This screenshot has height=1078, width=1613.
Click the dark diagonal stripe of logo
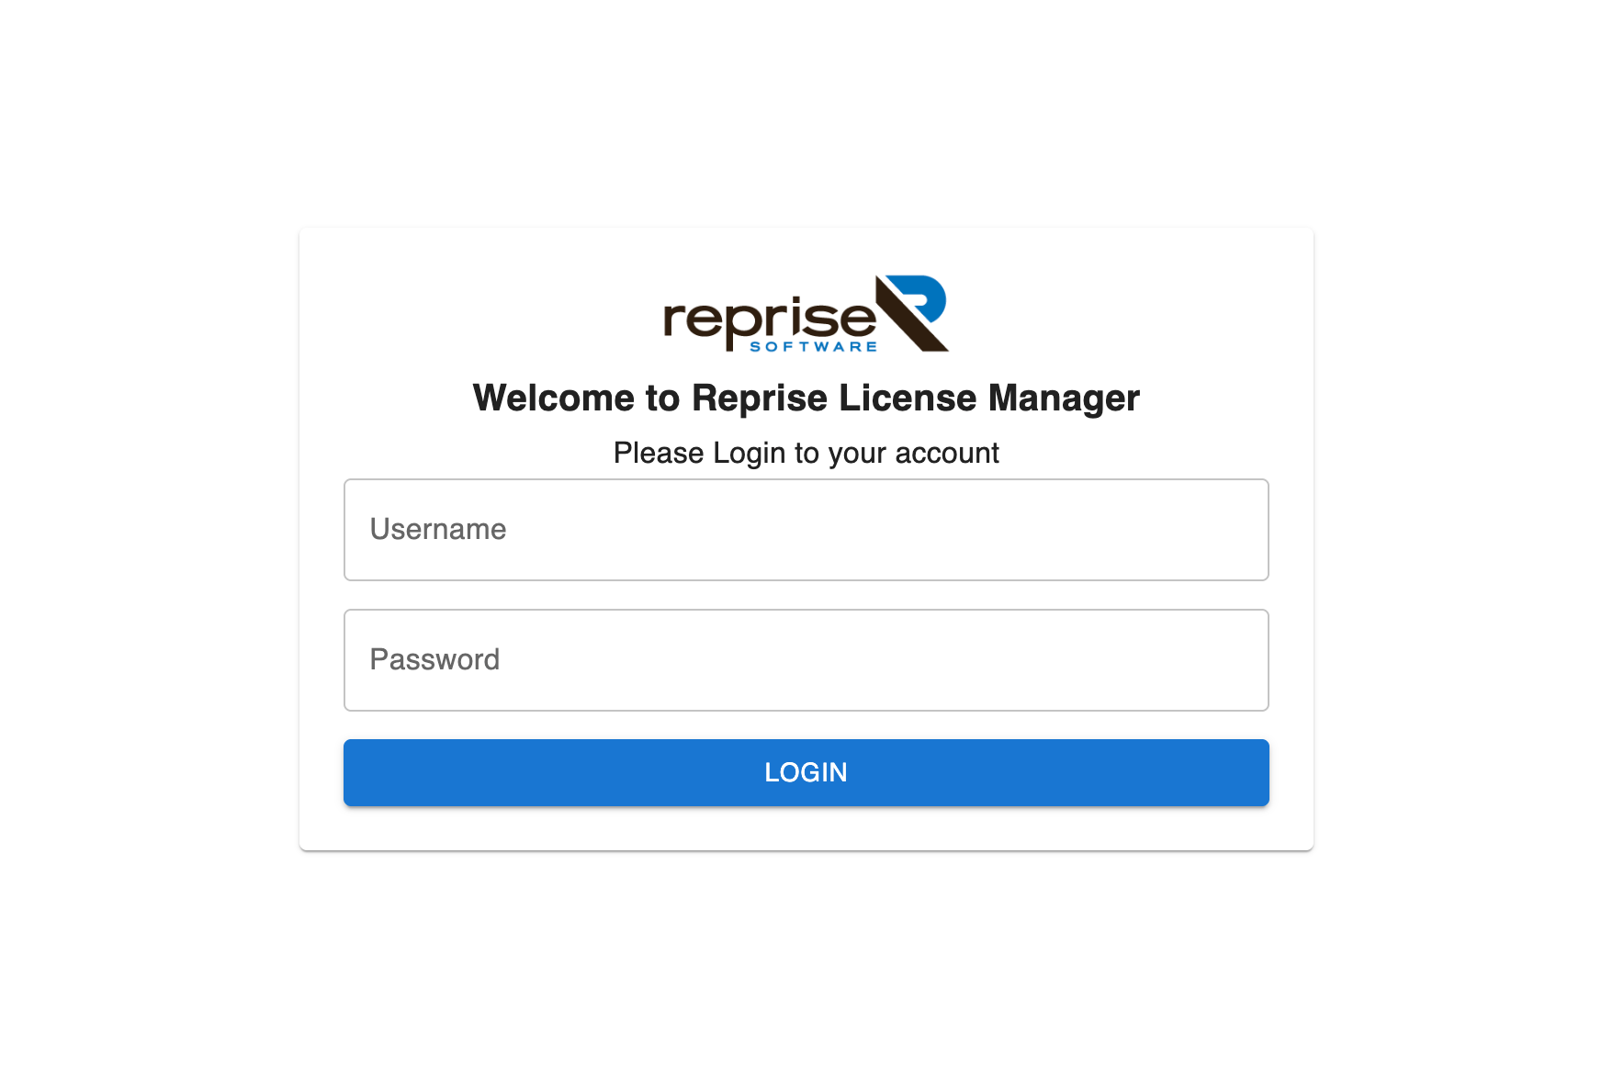tap(909, 316)
